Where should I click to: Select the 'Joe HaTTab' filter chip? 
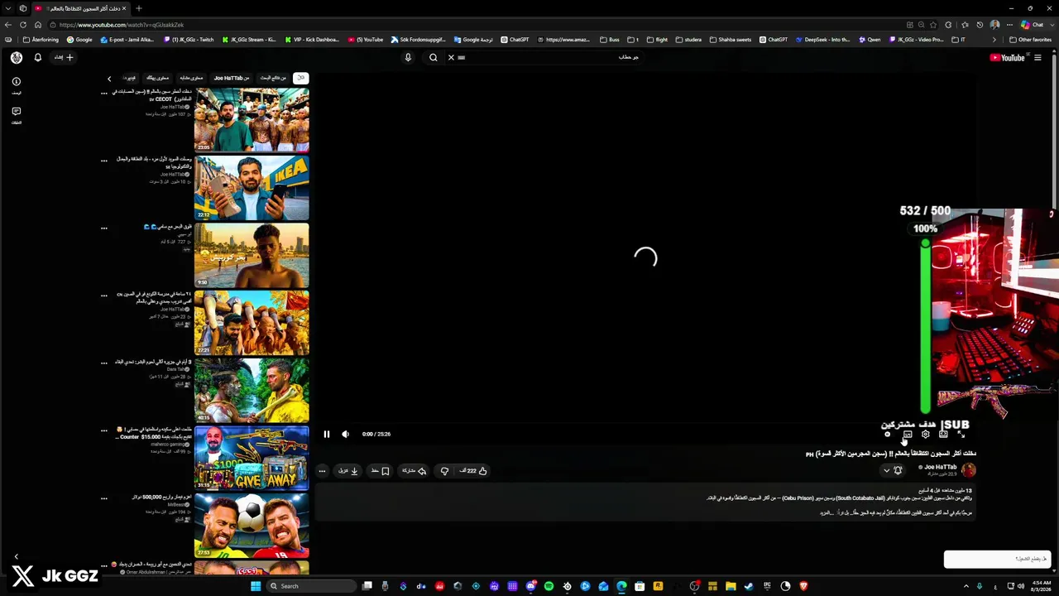coord(231,78)
